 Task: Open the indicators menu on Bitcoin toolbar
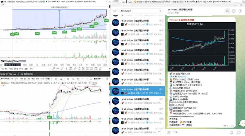pos(61,78)
